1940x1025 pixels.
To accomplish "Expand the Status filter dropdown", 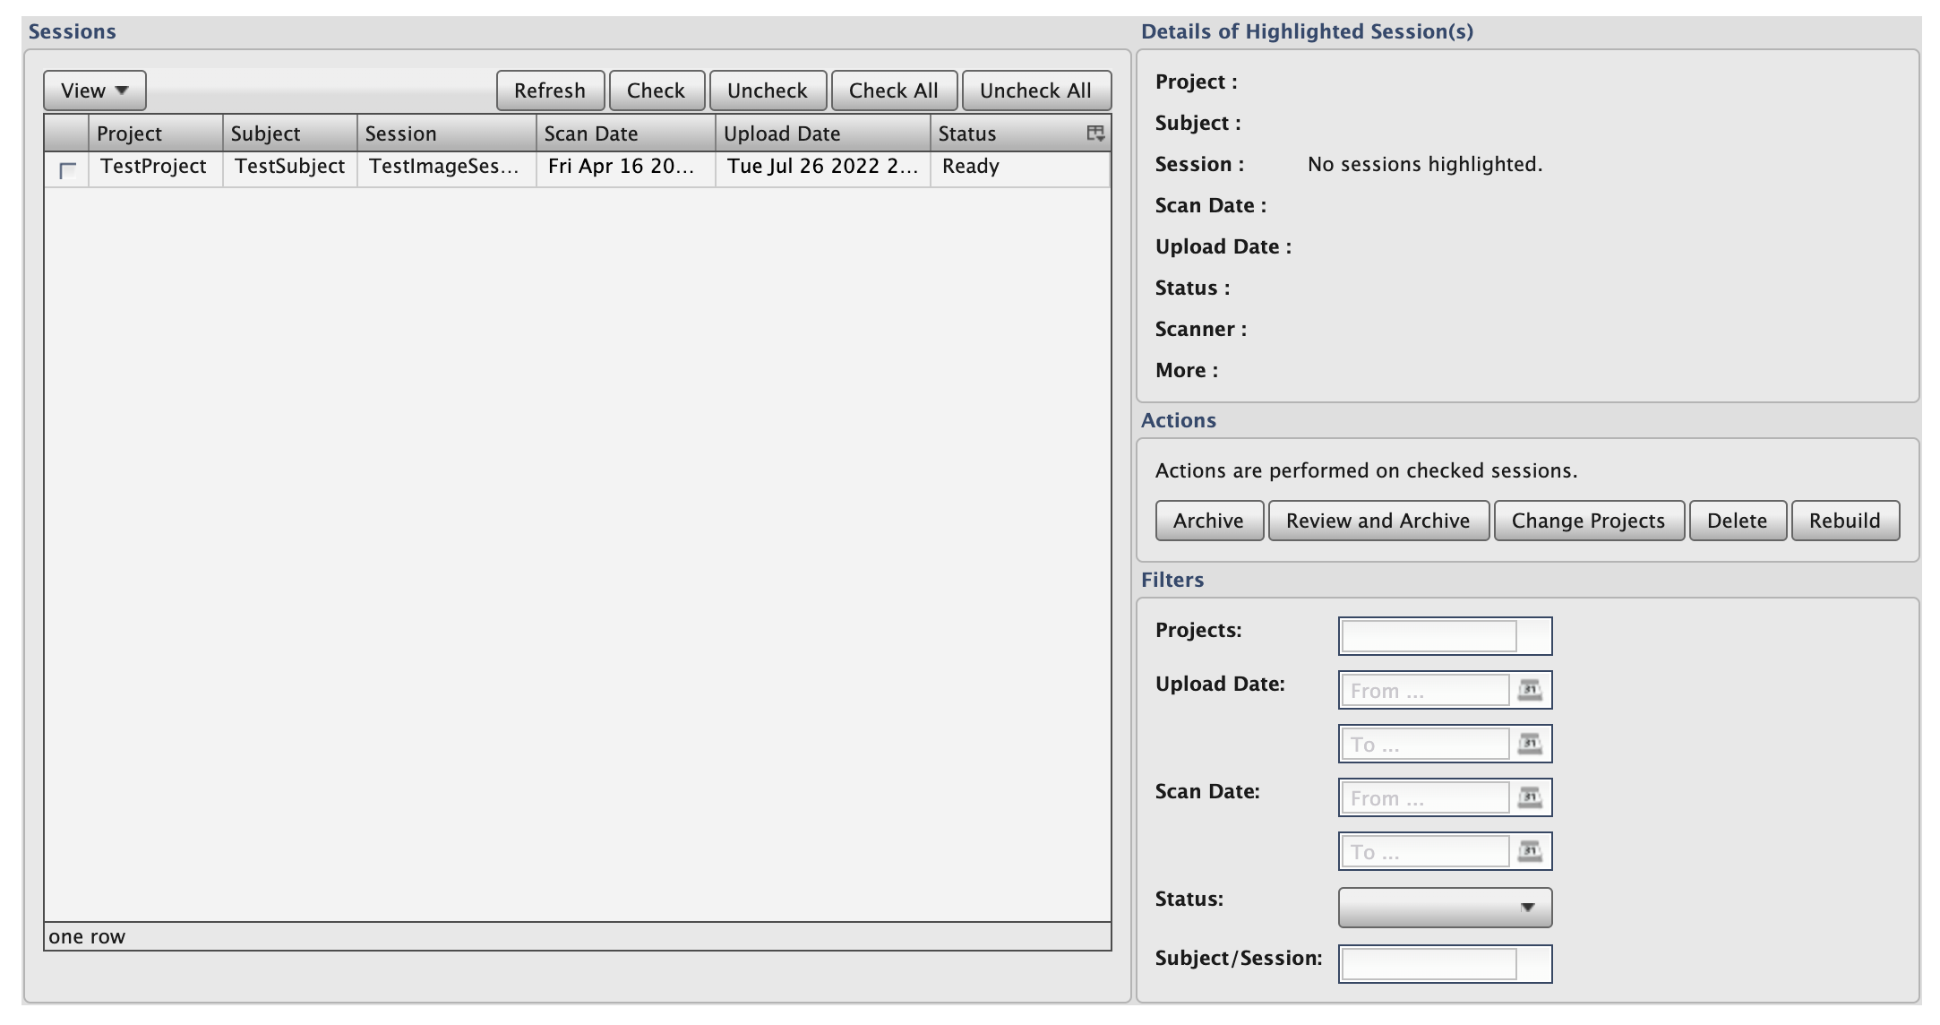I will pyautogui.click(x=1445, y=908).
